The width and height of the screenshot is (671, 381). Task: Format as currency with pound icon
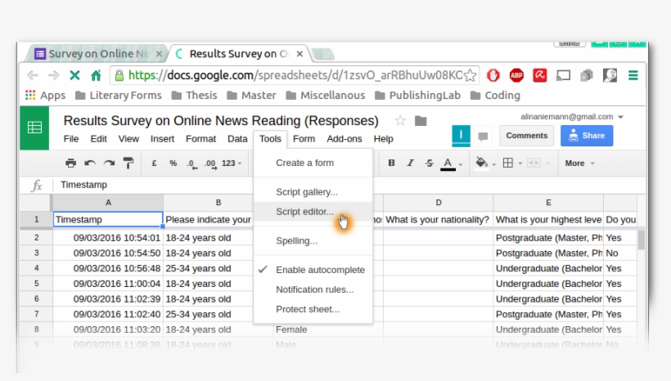coord(154,163)
